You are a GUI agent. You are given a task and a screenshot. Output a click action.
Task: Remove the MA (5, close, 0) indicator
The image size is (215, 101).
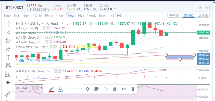[x=49, y=28]
